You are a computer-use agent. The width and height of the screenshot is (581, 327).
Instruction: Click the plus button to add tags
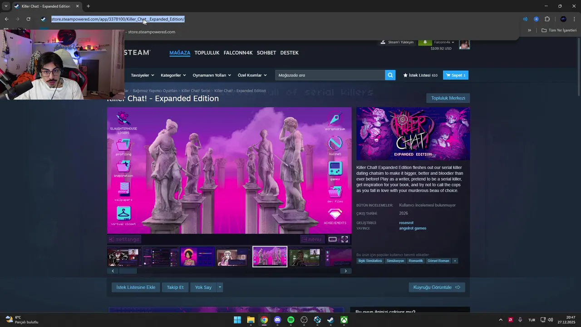(x=455, y=261)
